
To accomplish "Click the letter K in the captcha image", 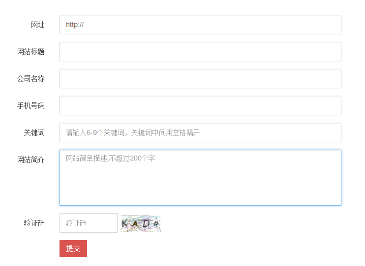I will pos(125,224).
